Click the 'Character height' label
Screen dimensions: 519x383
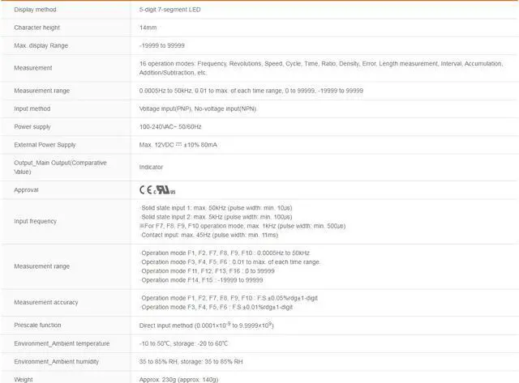coord(36,28)
